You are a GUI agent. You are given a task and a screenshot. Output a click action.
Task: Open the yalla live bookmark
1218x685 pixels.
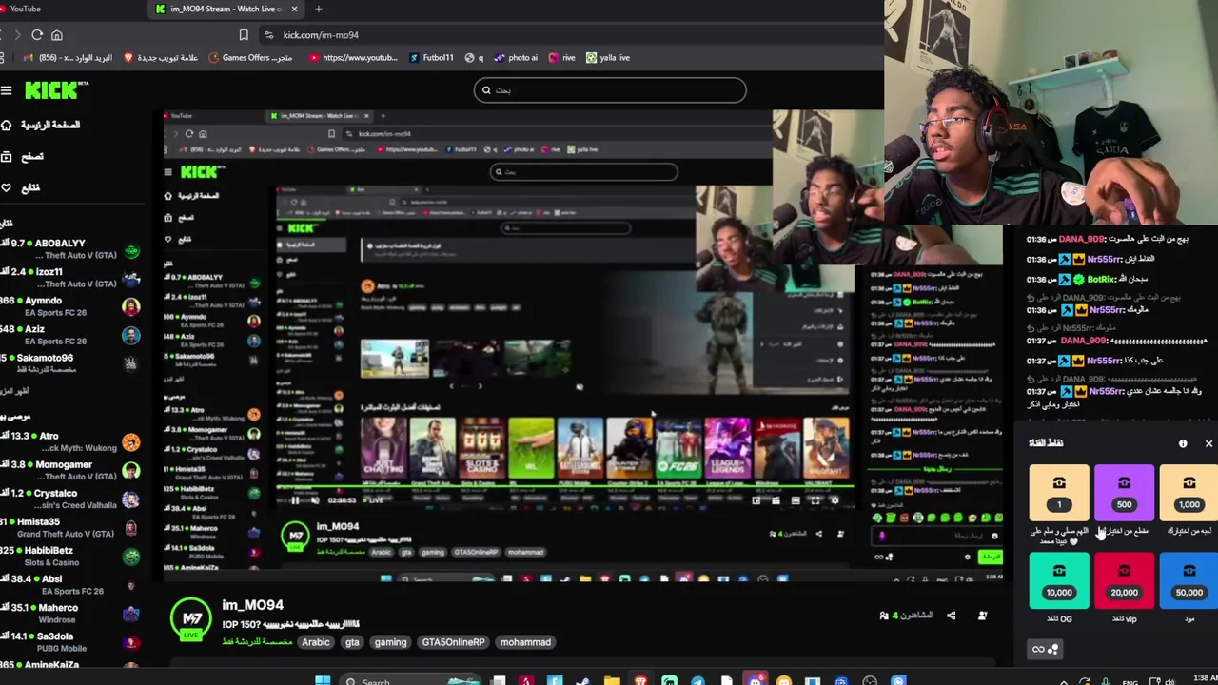607,58
